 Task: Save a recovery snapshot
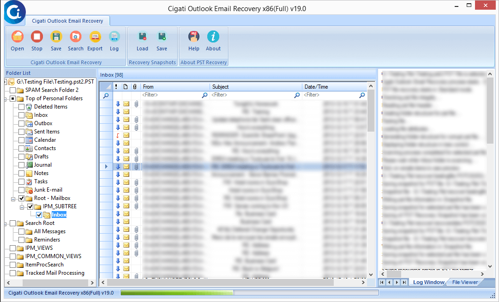click(162, 37)
